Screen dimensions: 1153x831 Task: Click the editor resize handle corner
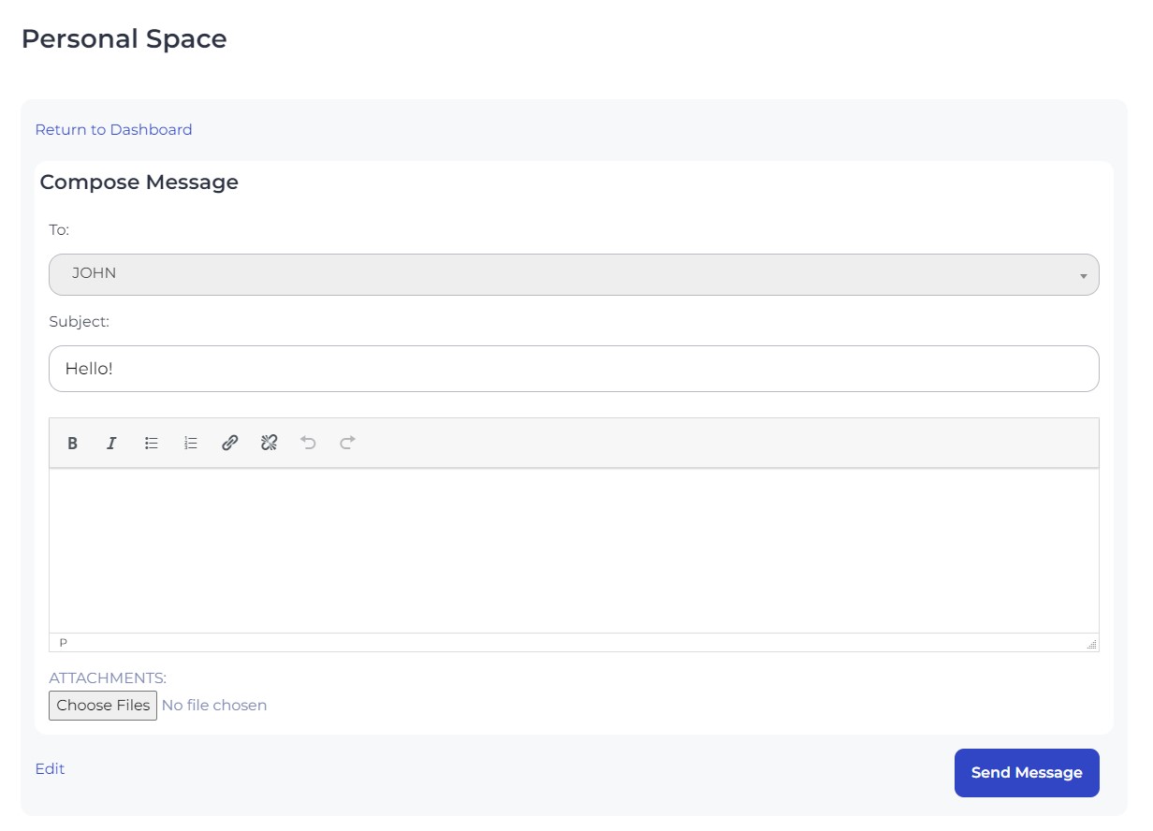click(x=1091, y=644)
